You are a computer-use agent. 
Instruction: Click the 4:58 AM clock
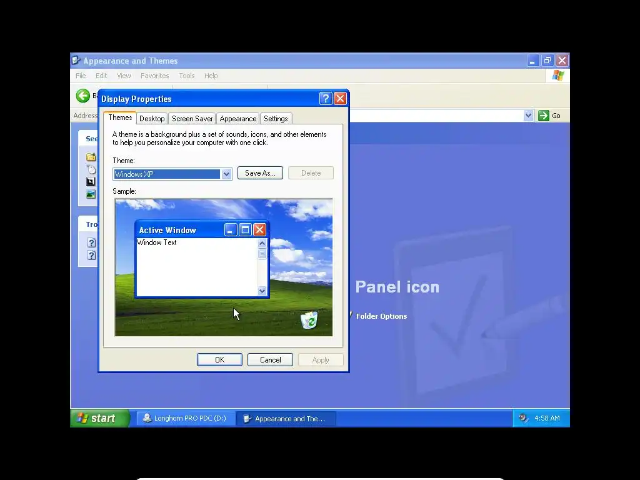point(547,418)
